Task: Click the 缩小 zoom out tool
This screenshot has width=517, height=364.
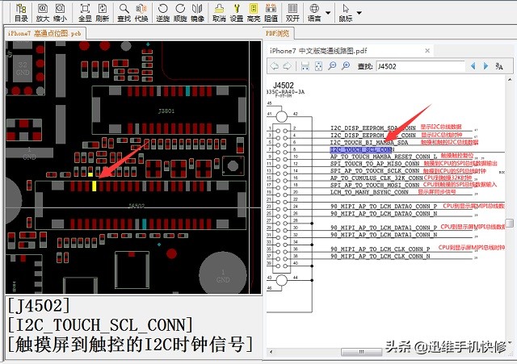Action: click(x=60, y=11)
